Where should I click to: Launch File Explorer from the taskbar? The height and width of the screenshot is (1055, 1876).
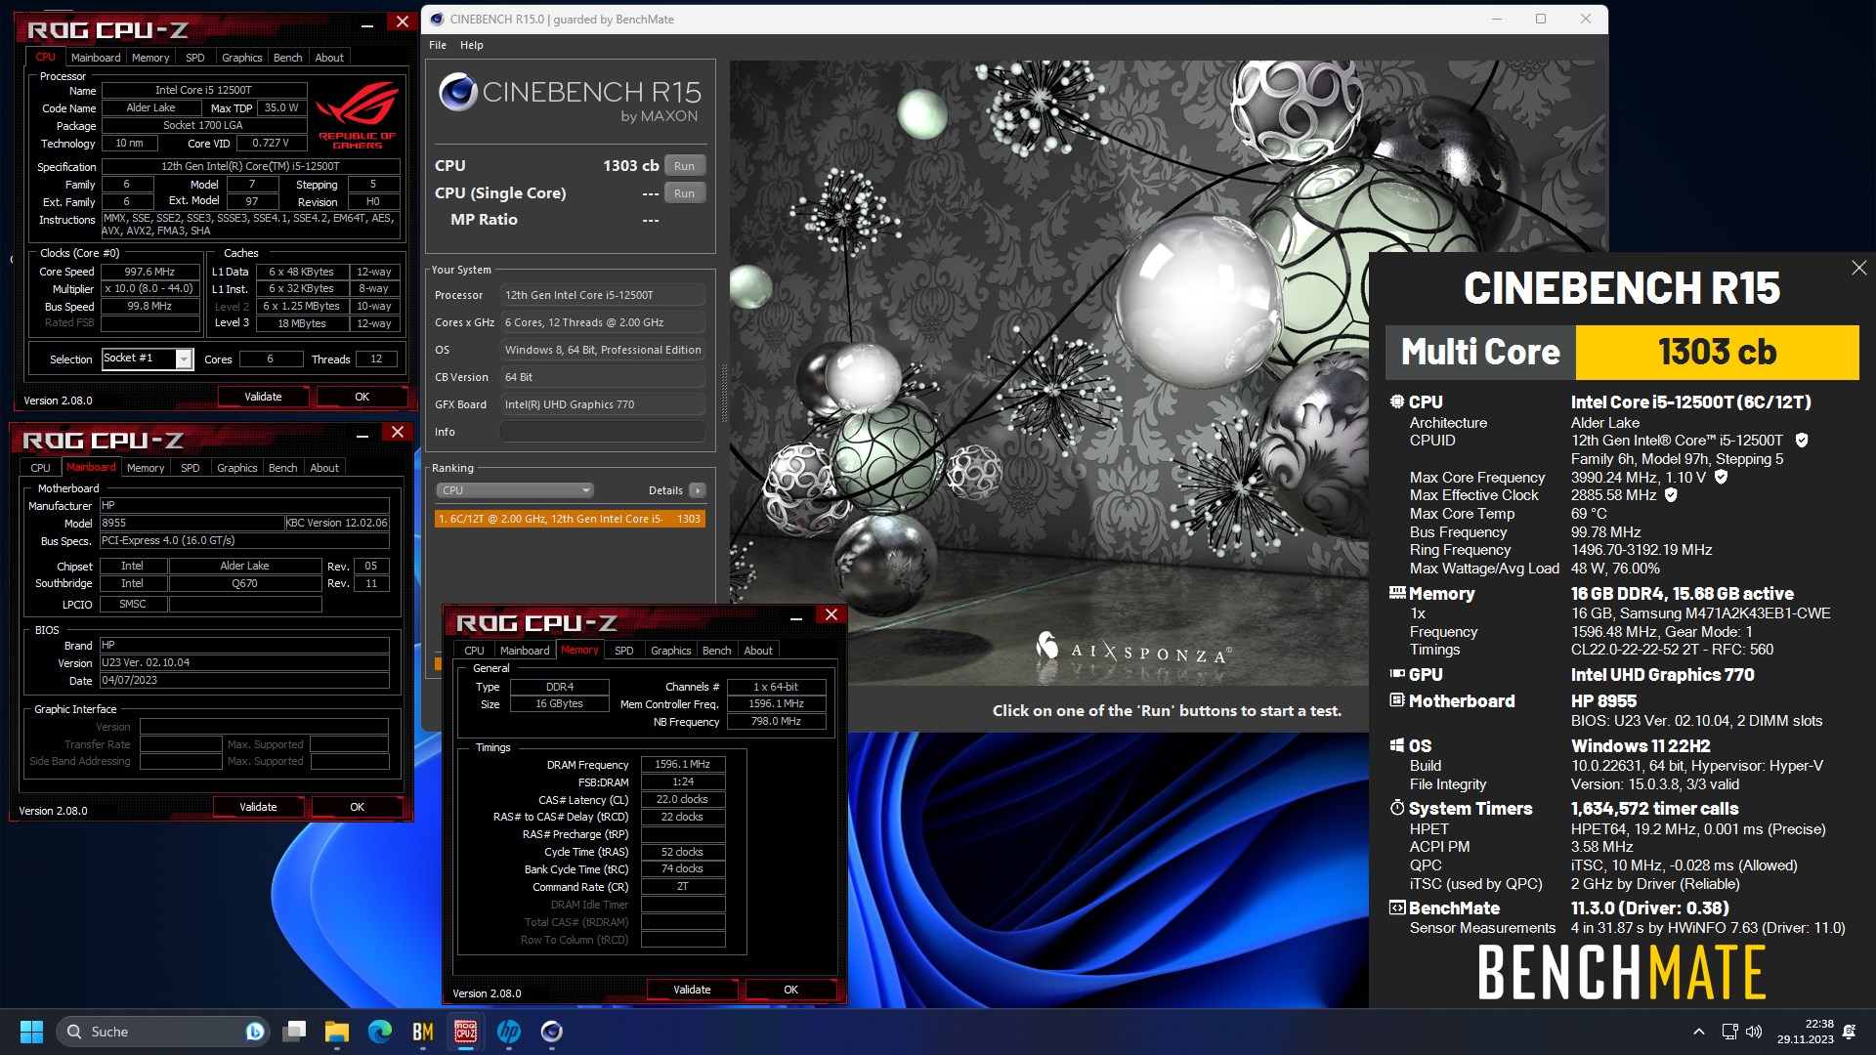[337, 1032]
